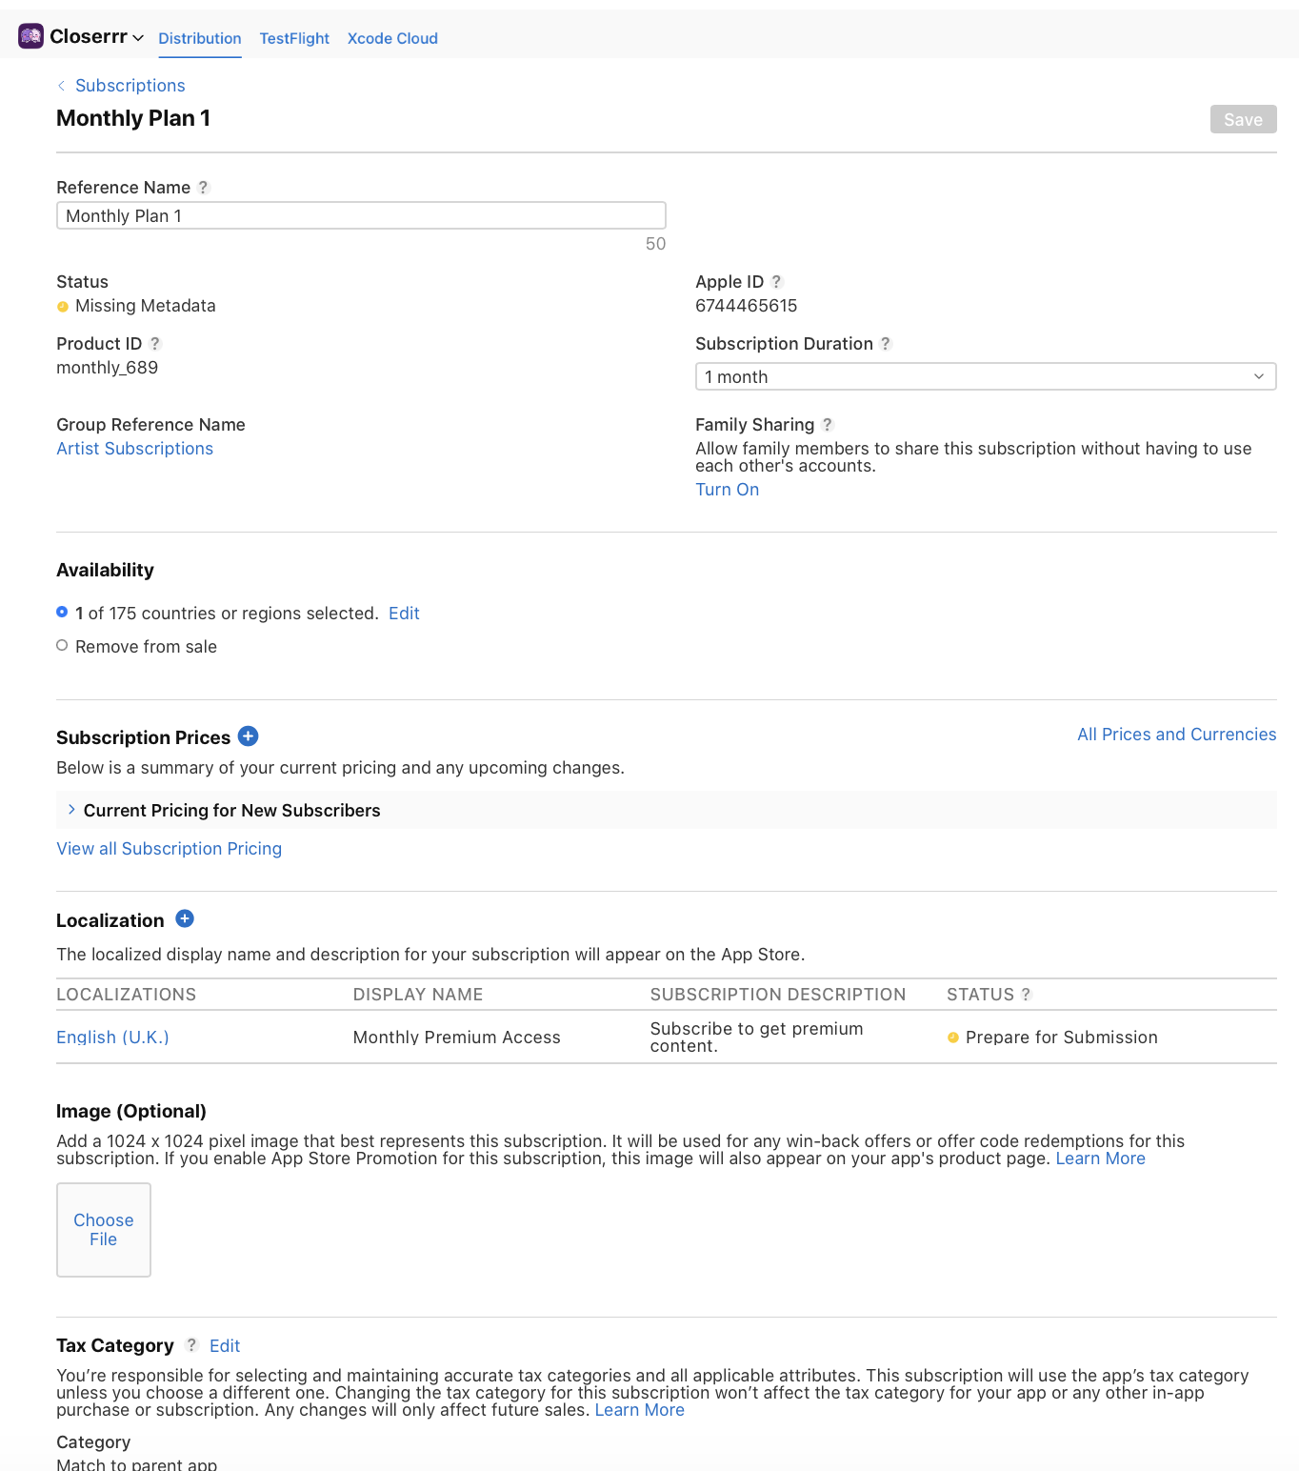Click Reference Name text field
This screenshot has height=1471, width=1299.
pos(361,216)
